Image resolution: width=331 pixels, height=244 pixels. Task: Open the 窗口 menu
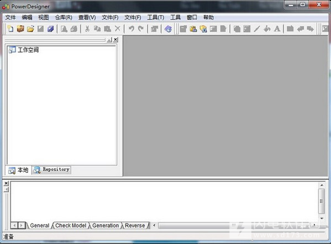(192, 17)
